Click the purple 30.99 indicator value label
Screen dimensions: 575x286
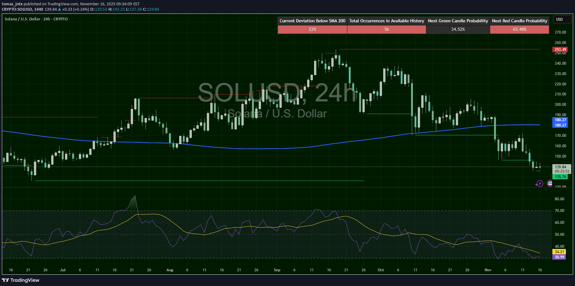tap(559, 257)
